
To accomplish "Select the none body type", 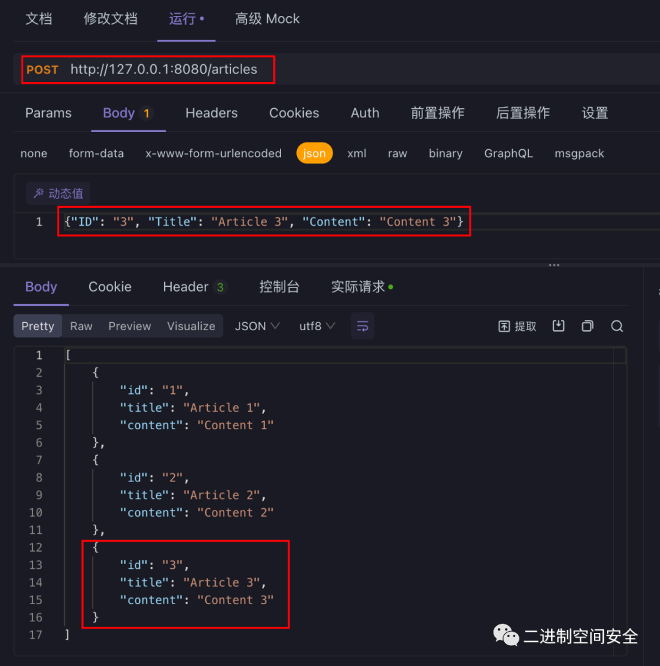I will [x=34, y=154].
